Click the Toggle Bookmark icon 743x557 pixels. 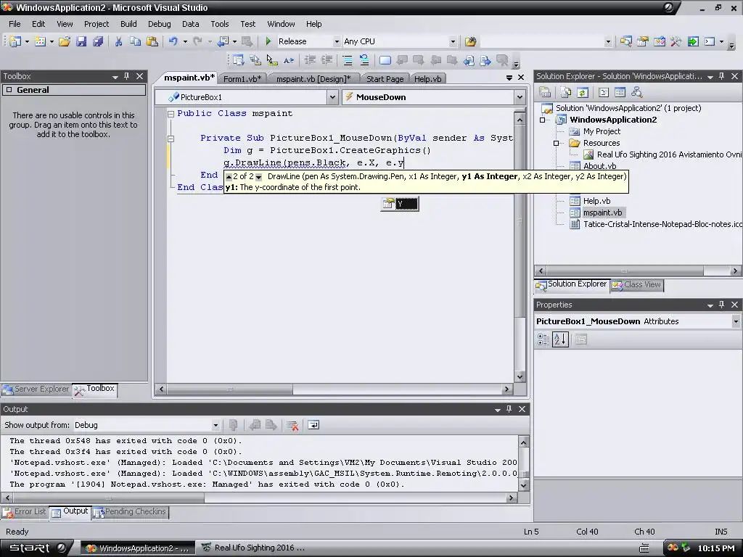pos(385,60)
